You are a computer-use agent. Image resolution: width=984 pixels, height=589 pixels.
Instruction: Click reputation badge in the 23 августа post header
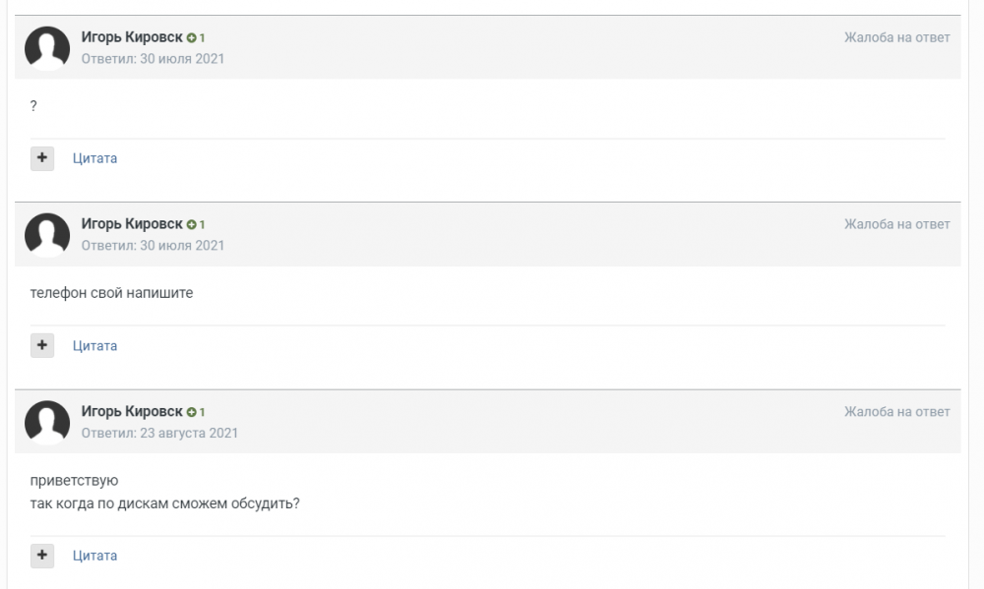coord(196,412)
